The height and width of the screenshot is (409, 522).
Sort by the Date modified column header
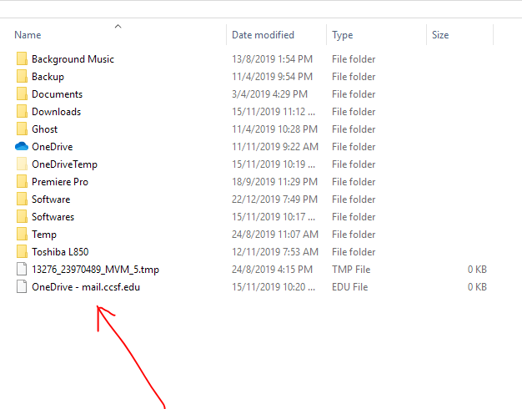(x=263, y=35)
